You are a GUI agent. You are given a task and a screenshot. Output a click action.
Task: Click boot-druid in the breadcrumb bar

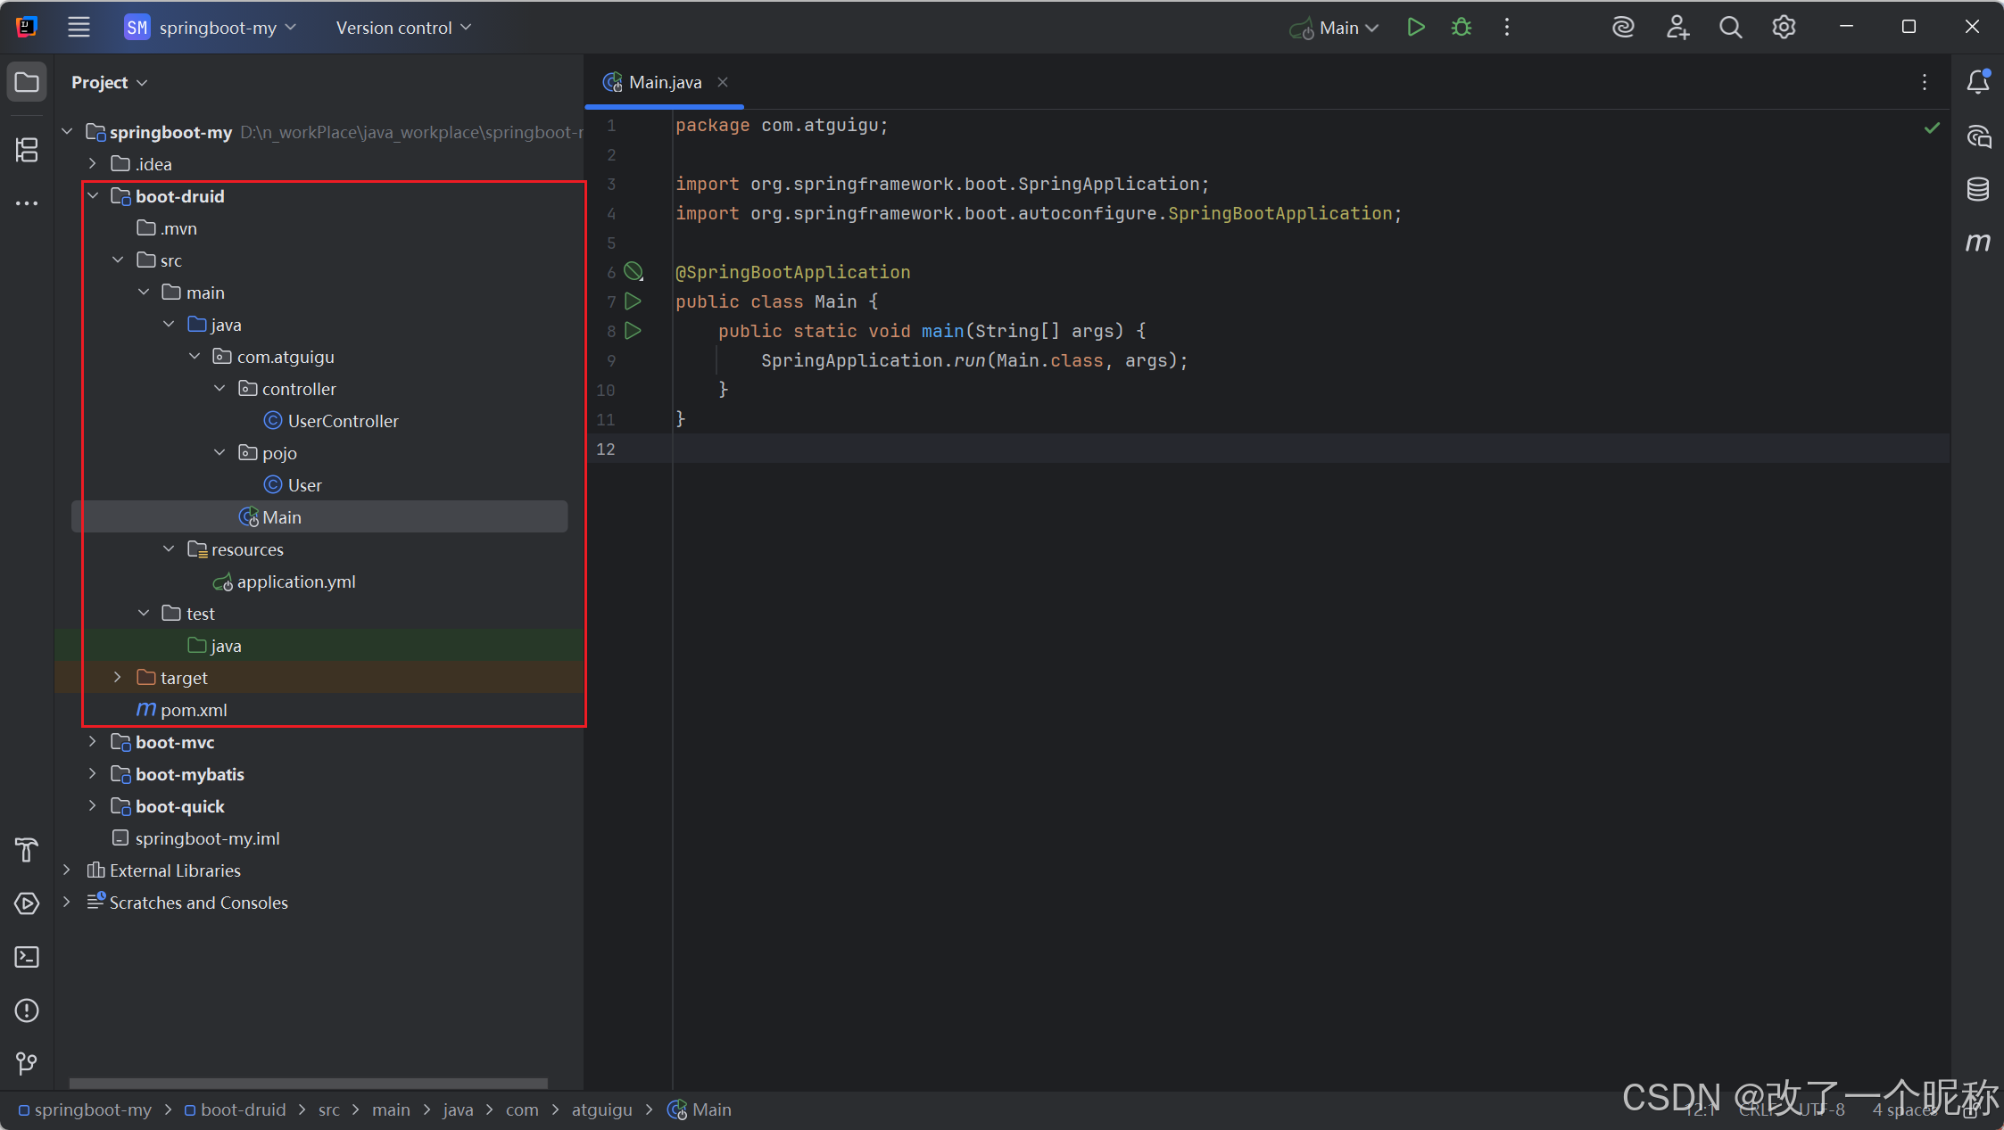click(x=243, y=1109)
